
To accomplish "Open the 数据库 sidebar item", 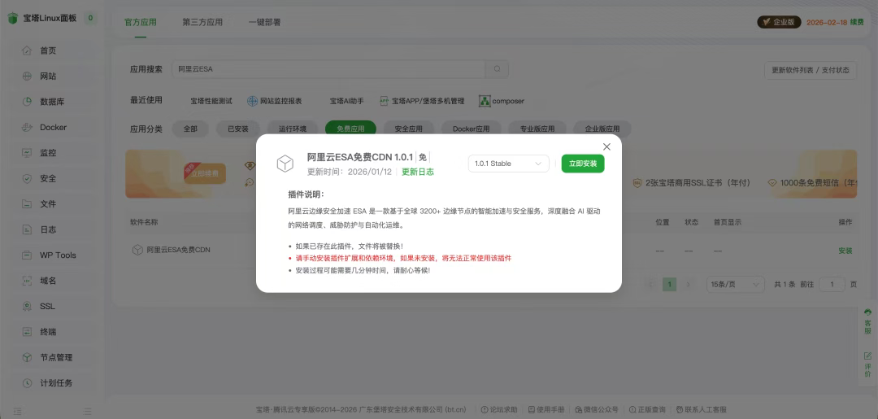I will click(52, 102).
